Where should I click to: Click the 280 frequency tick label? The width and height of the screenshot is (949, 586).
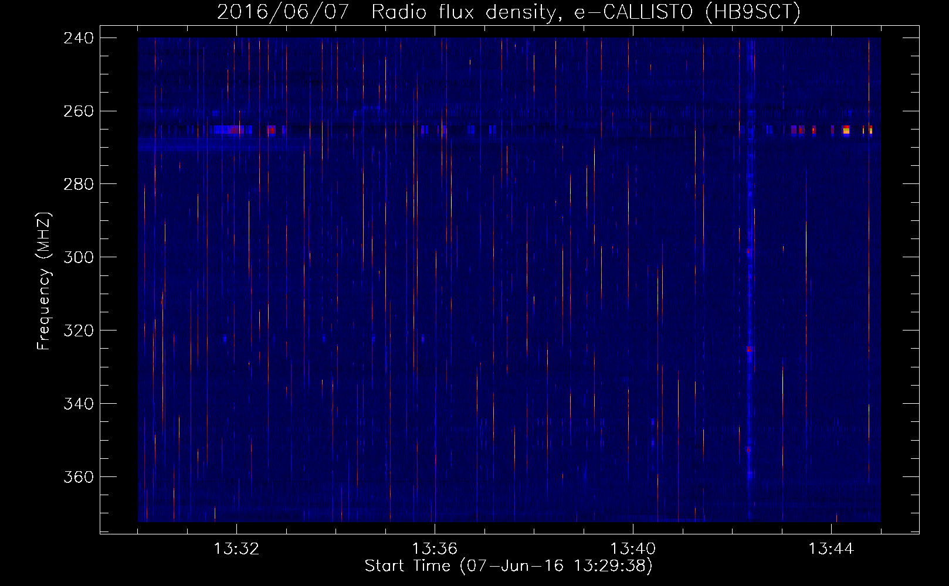pos(79,185)
